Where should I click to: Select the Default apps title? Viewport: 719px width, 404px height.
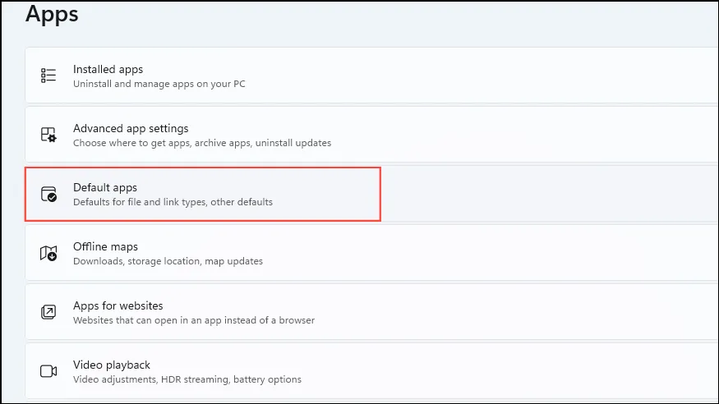click(105, 187)
